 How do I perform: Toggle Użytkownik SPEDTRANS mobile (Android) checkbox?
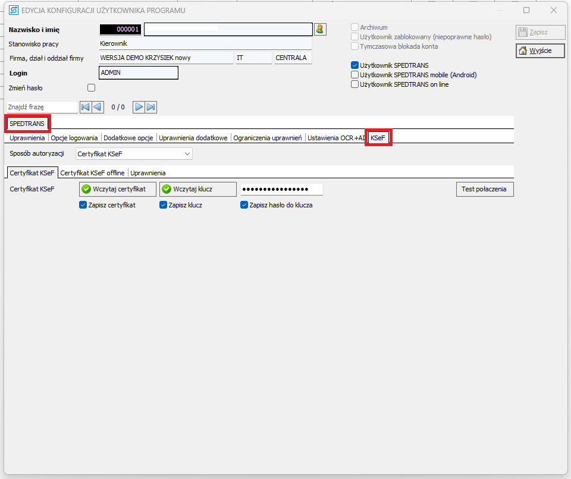coord(355,75)
